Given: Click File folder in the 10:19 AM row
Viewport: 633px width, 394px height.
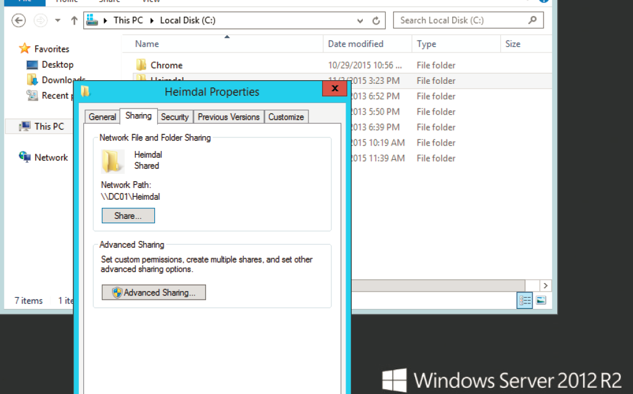Looking at the screenshot, I should [436, 142].
